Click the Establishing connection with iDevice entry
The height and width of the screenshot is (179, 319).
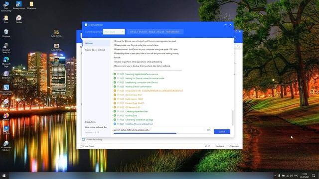pyautogui.click(x=136, y=83)
